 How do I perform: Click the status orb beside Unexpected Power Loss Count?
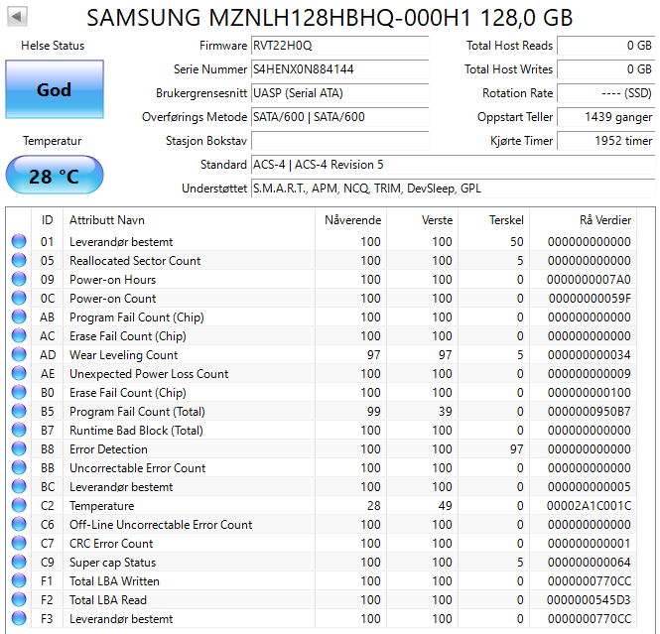pyautogui.click(x=19, y=374)
